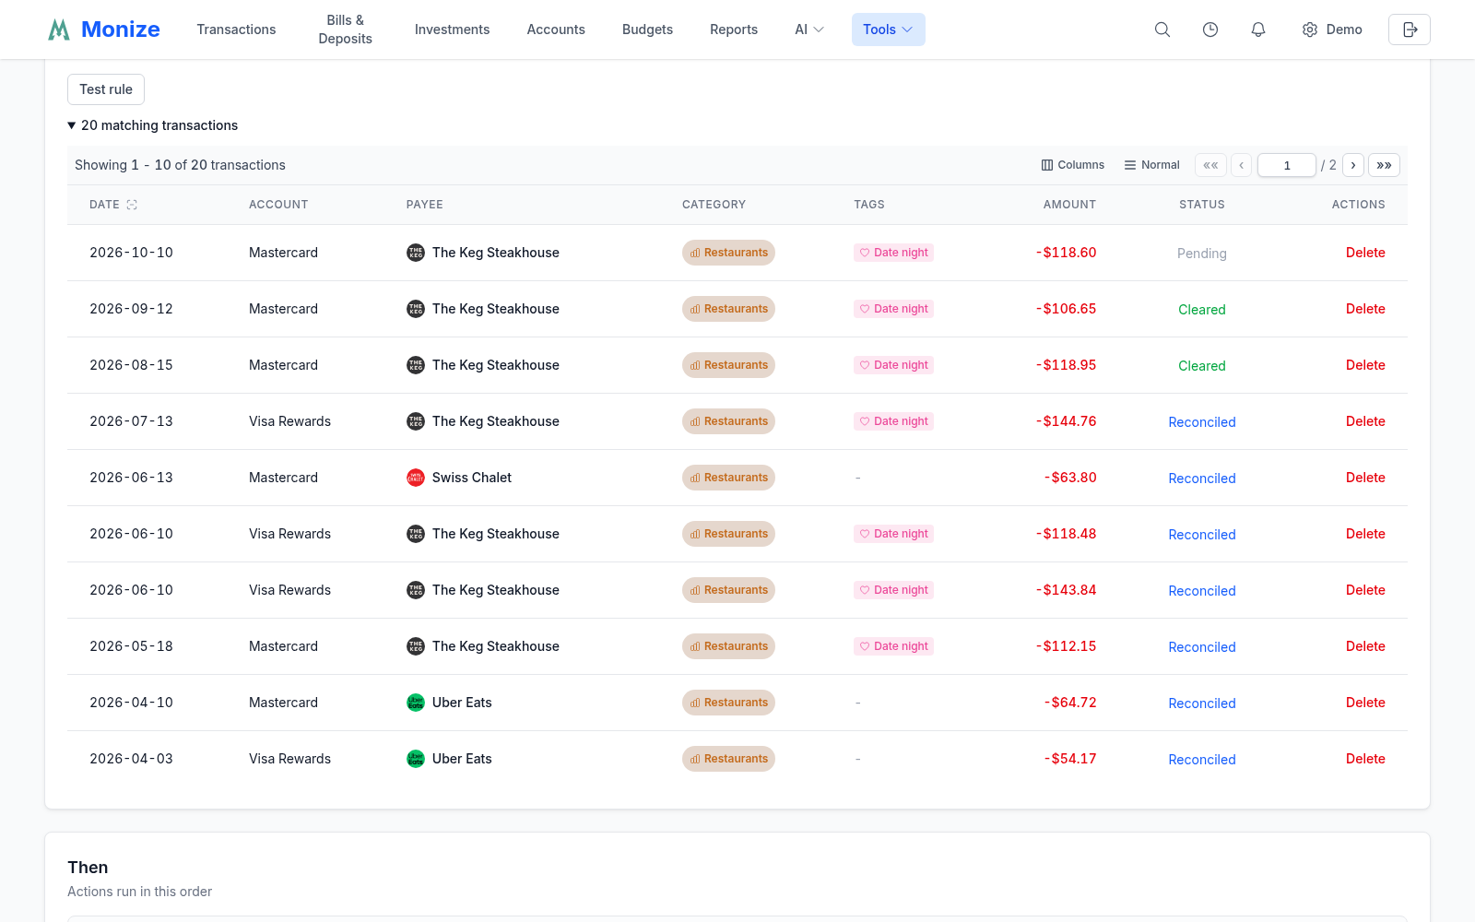Click the Monize logo icon
The height and width of the screenshot is (922, 1475).
click(59, 30)
